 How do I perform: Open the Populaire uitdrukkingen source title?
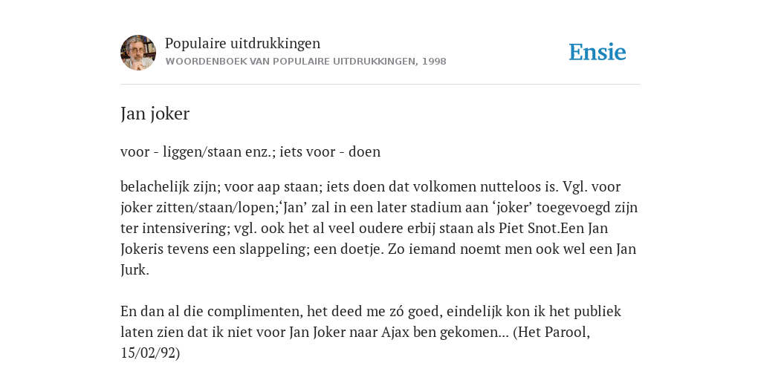tap(243, 43)
